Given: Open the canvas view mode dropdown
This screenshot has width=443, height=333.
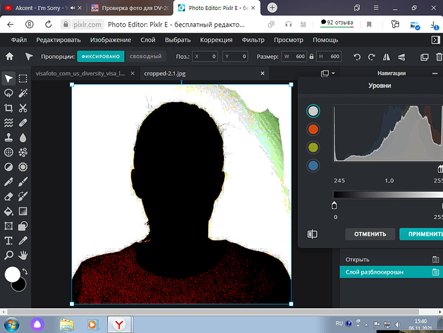Looking at the screenshot, I should coord(328,73).
